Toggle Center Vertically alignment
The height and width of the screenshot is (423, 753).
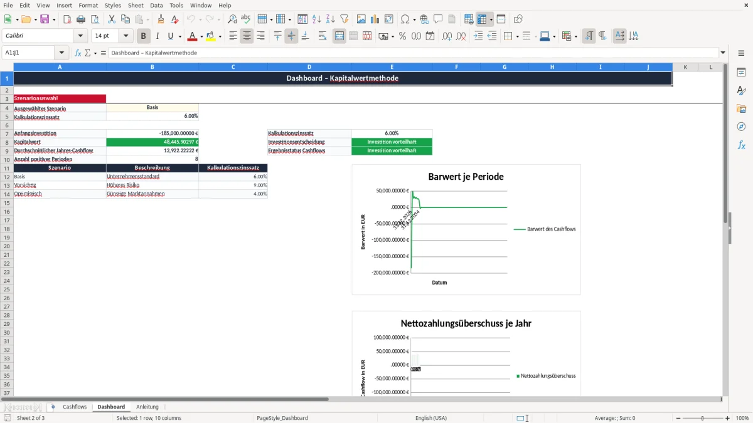(x=291, y=36)
